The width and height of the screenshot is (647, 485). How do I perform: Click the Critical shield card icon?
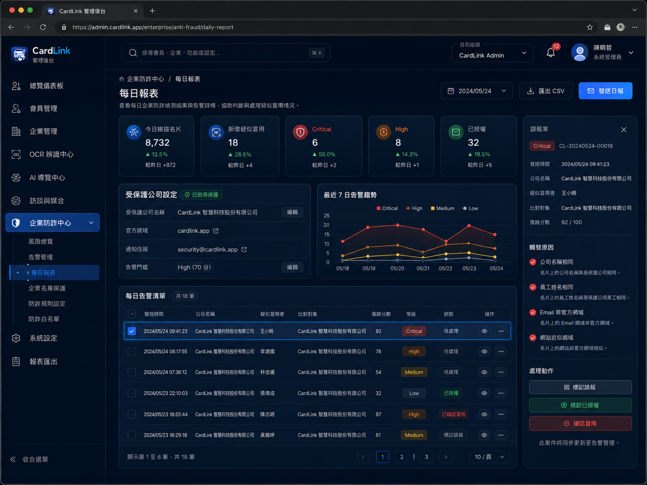click(300, 132)
